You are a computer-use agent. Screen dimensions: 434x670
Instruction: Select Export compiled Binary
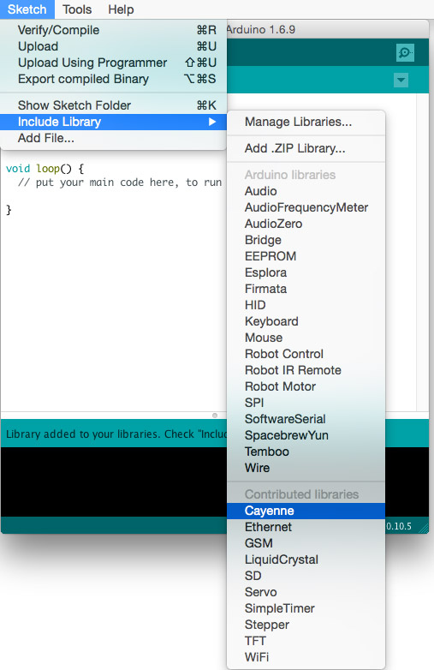click(x=113, y=79)
